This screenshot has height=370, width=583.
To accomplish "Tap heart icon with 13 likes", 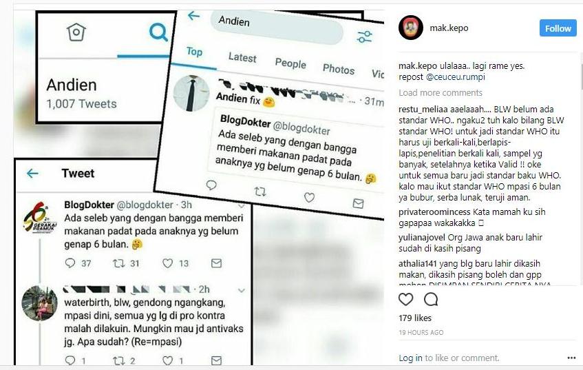I will 168,263.
